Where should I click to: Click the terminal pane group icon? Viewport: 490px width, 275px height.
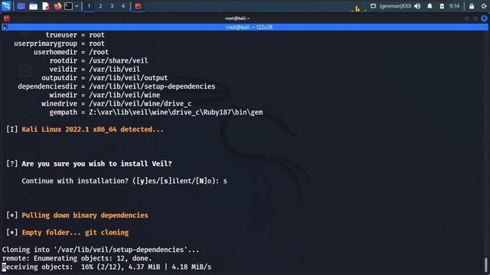pyautogui.click(x=5, y=27)
